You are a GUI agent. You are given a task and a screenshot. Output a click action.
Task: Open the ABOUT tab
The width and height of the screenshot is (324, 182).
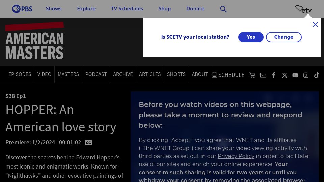200,74
